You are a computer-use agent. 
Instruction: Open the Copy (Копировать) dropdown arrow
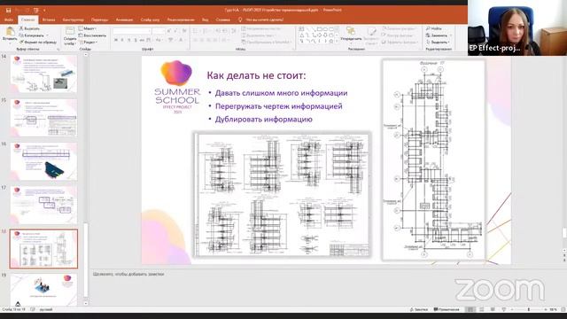[x=47, y=35]
